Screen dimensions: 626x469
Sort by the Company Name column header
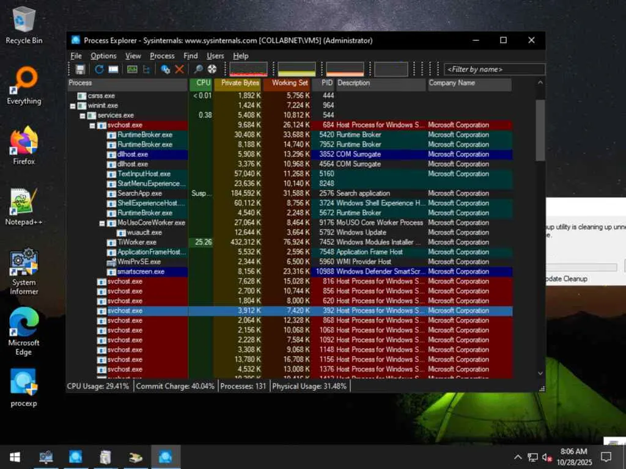point(470,83)
